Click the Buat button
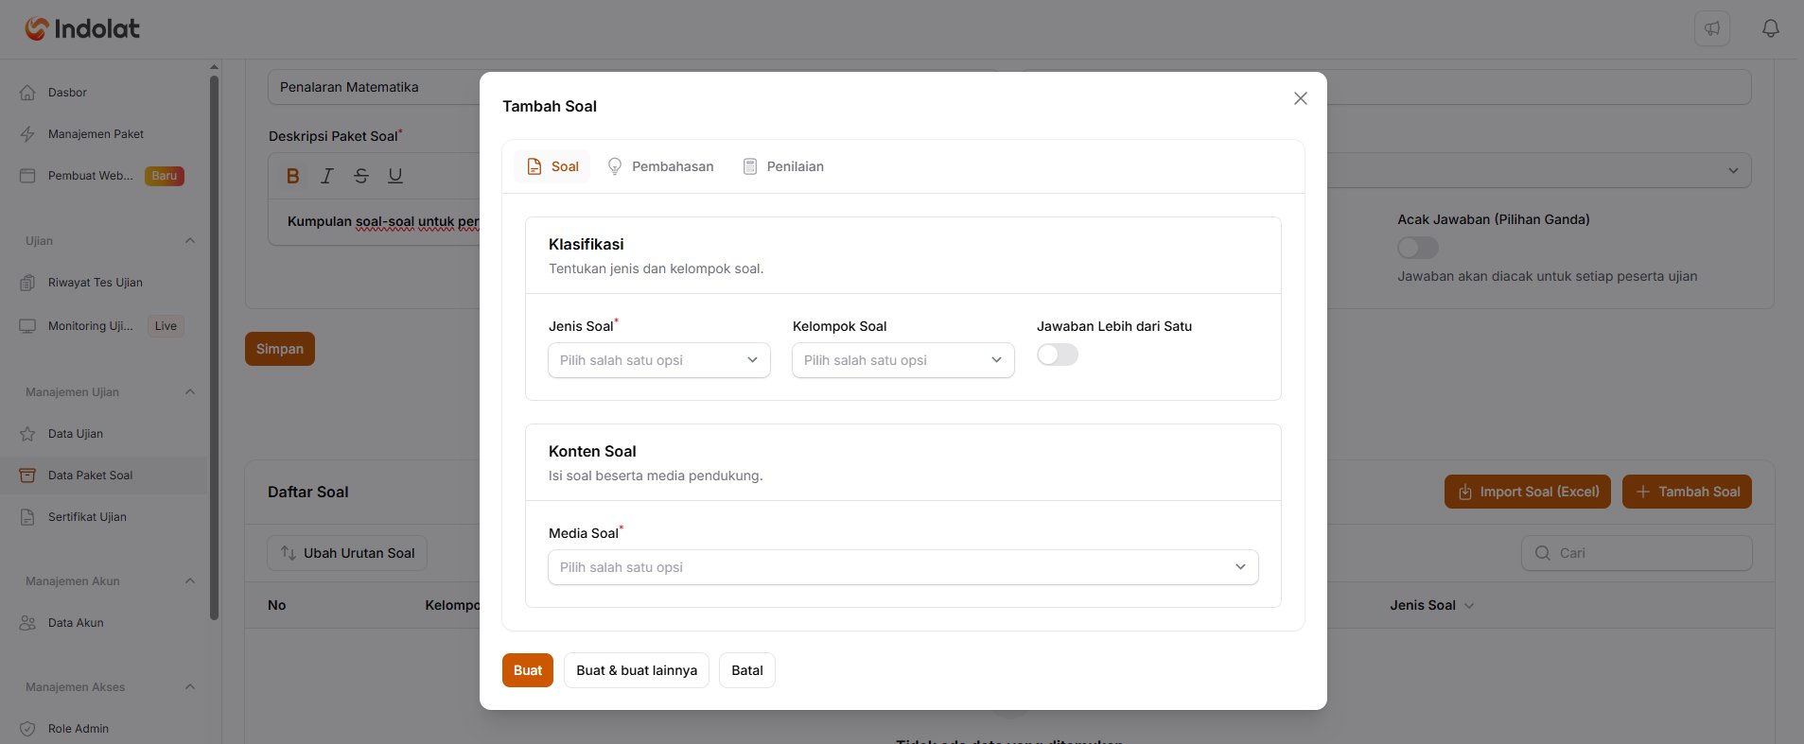The height and width of the screenshot is (744, 1804). click(528, 670)
